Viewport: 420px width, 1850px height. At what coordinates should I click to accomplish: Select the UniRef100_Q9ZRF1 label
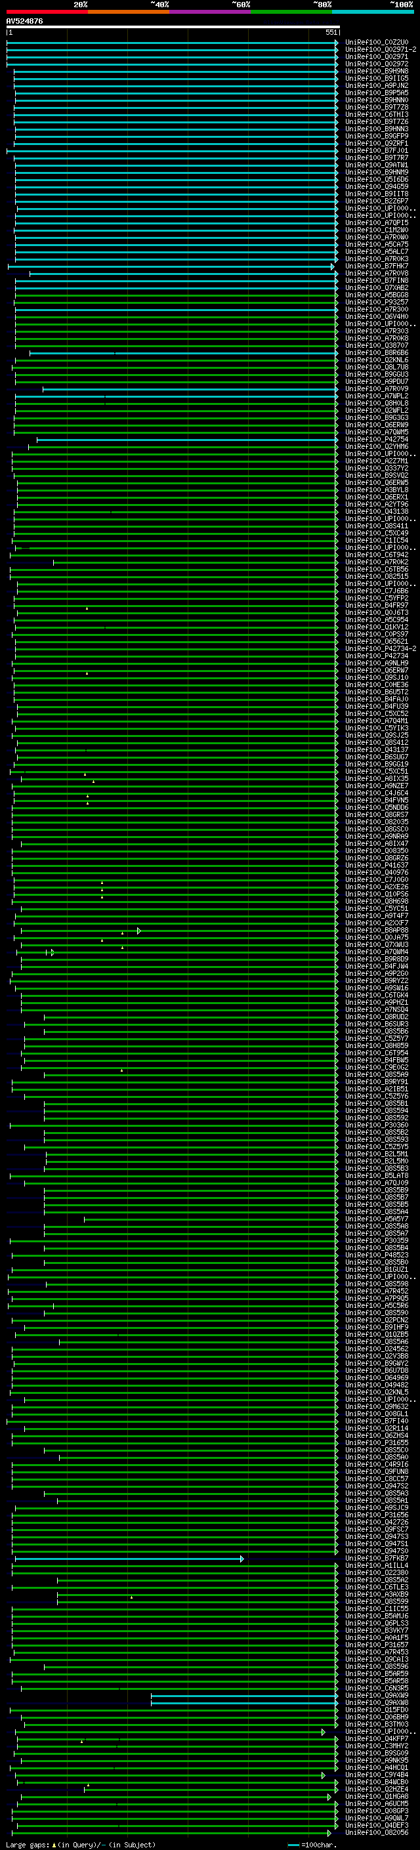(376, 143)
